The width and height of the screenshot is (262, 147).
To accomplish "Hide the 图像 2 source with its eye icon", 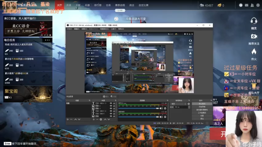I will pos(111,106).
